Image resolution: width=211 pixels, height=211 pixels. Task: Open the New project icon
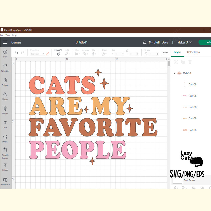tap(5, 52)
